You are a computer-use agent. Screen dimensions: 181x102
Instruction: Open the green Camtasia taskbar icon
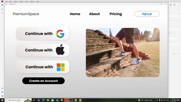[76, 100]
